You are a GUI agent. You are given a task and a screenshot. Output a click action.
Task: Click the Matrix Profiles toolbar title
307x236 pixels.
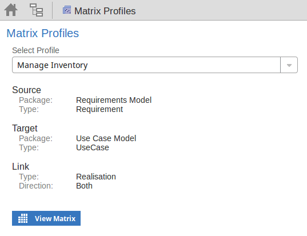[x=105, y=11]
